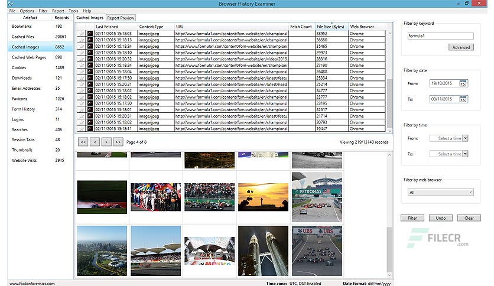Sort by Web Browser column header
494x286 pixels.
click(x=367, y=27)
